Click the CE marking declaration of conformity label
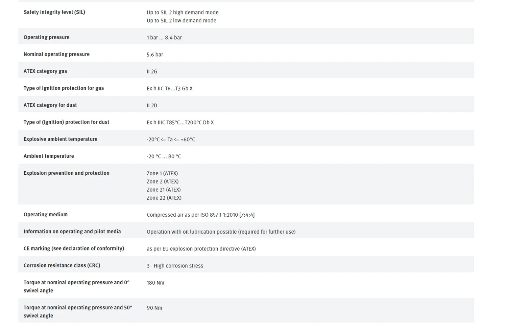 pos(74,248)
